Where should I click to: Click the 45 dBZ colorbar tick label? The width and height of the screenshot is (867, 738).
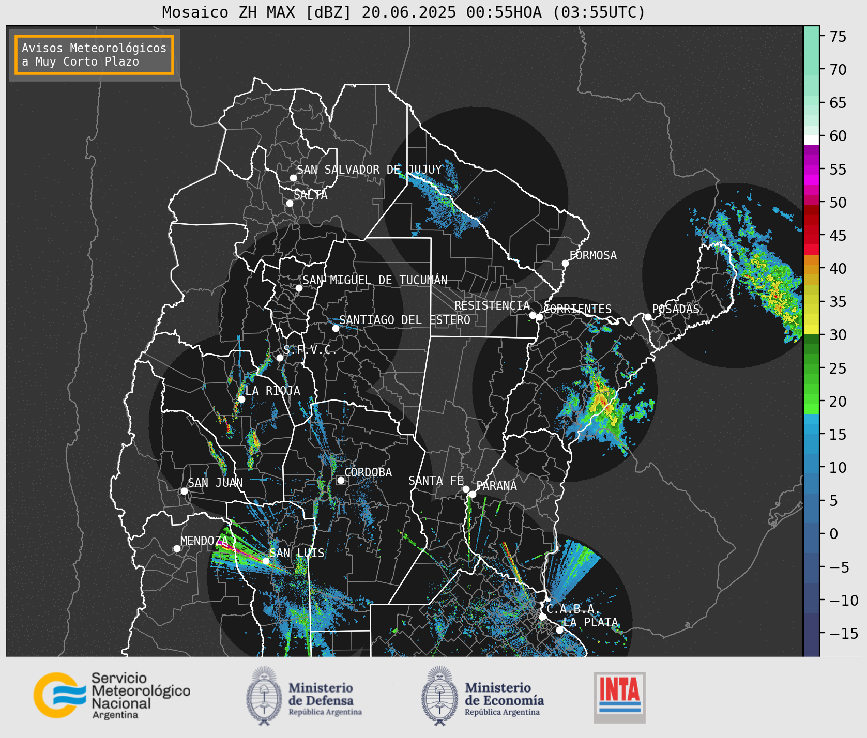(x=838, y=235)
